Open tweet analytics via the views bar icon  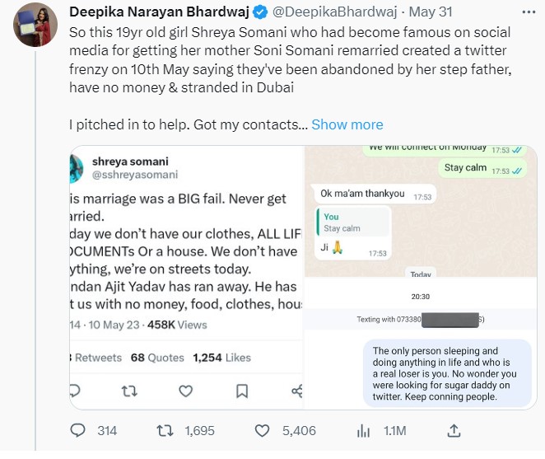click(363, 431)
